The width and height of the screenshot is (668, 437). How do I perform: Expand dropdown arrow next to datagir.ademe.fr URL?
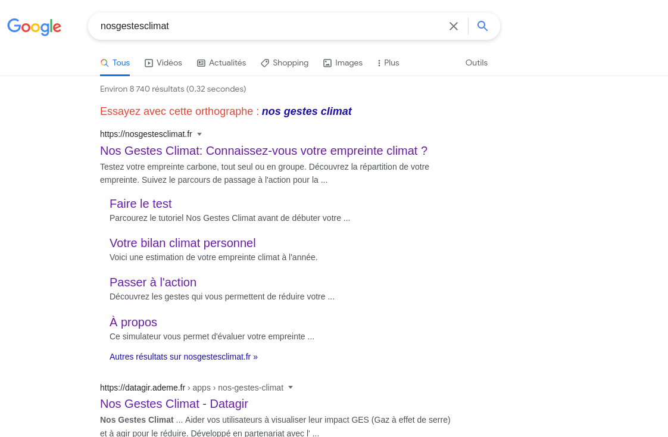(x=291, y=388)
